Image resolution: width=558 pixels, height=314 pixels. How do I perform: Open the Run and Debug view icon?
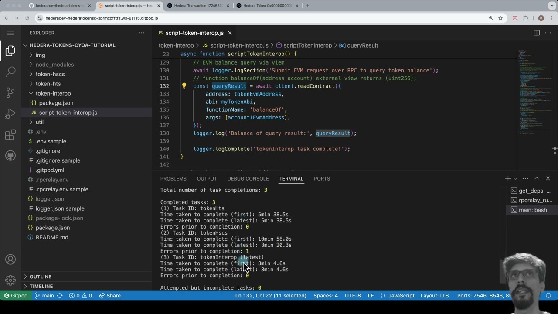tap(10, 114)
